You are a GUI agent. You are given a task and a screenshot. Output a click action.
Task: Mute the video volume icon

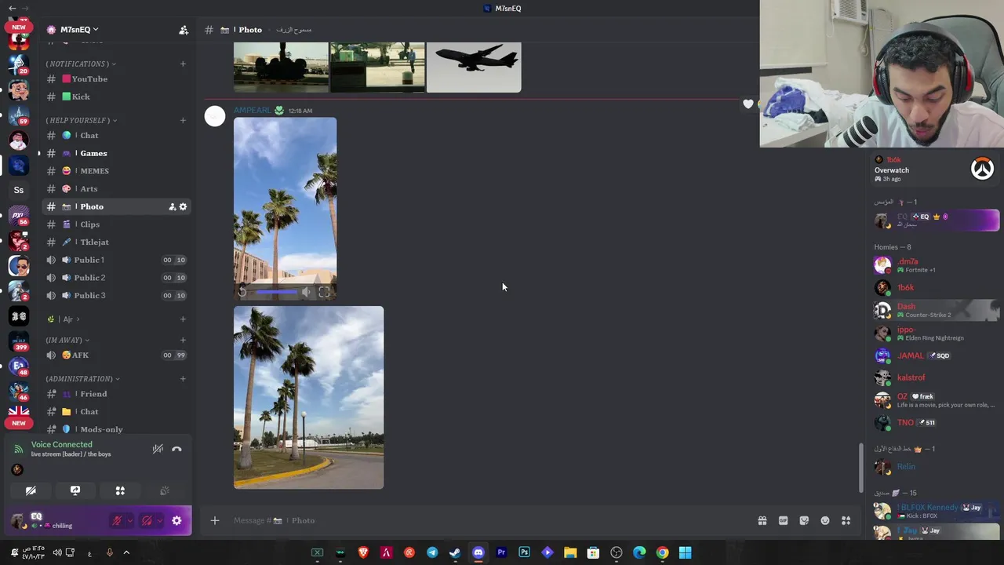click(306, 292)
